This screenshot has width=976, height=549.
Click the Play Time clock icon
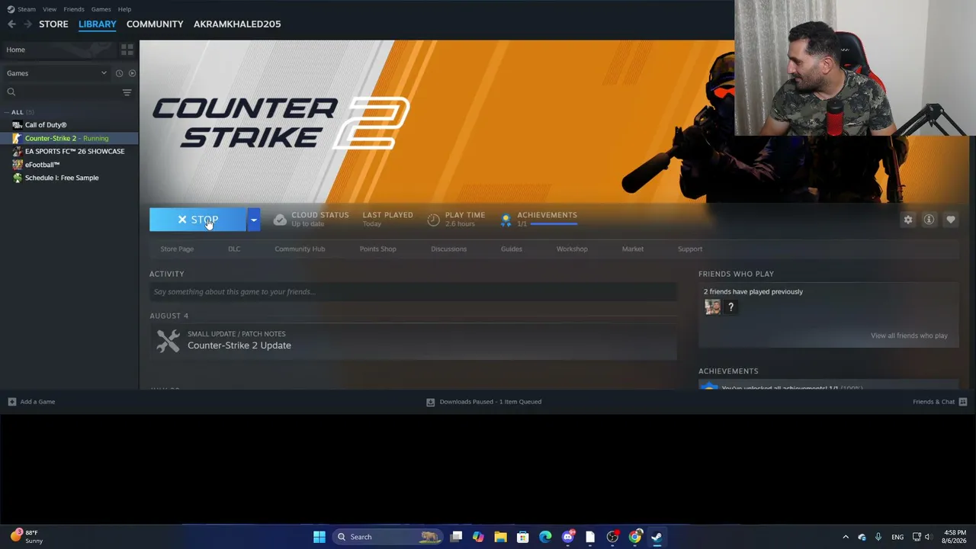(x=433, y=220)
